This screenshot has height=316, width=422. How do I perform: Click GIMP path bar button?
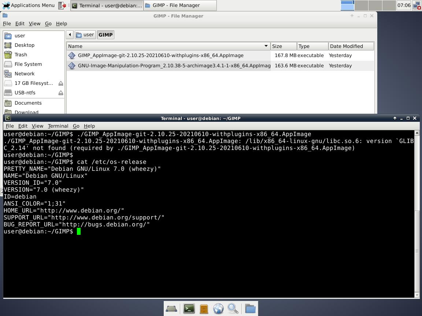coord(105,35)
